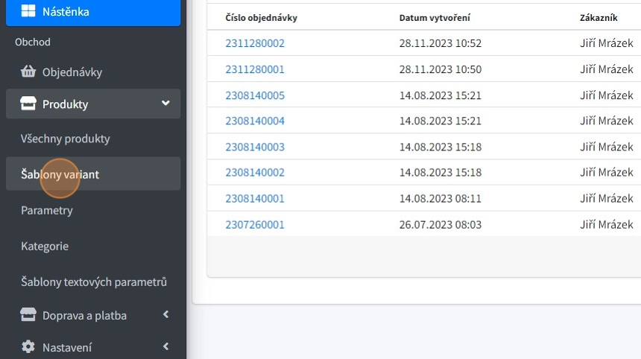The width and height of the screenshot is (641, 359).
Task: Open Všechny produkty in sidebar
Action: tap(66, 139)
